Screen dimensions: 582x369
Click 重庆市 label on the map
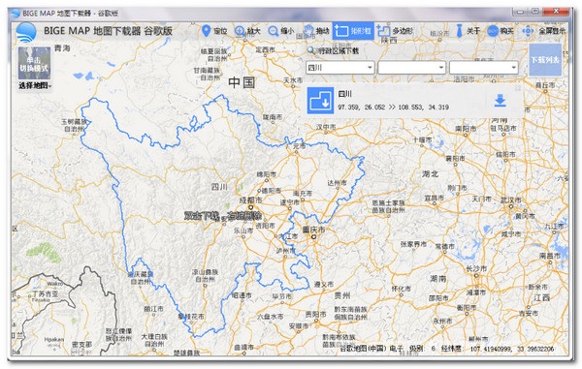(x=313, y=230)
